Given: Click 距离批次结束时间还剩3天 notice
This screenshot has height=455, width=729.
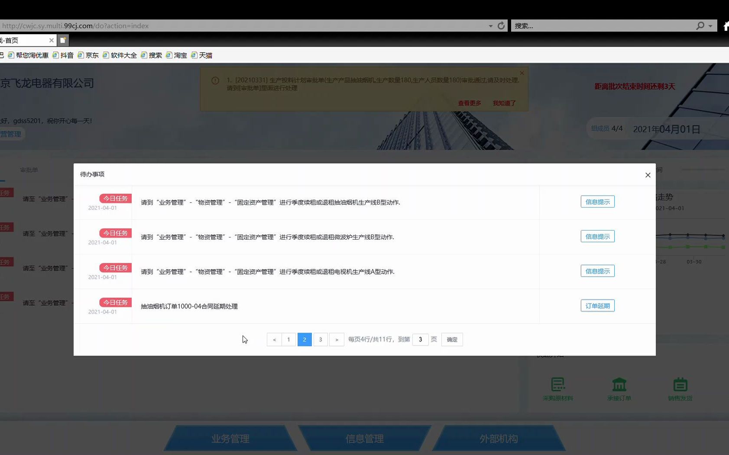Looking at the screenshot, I should click(635, 87).
